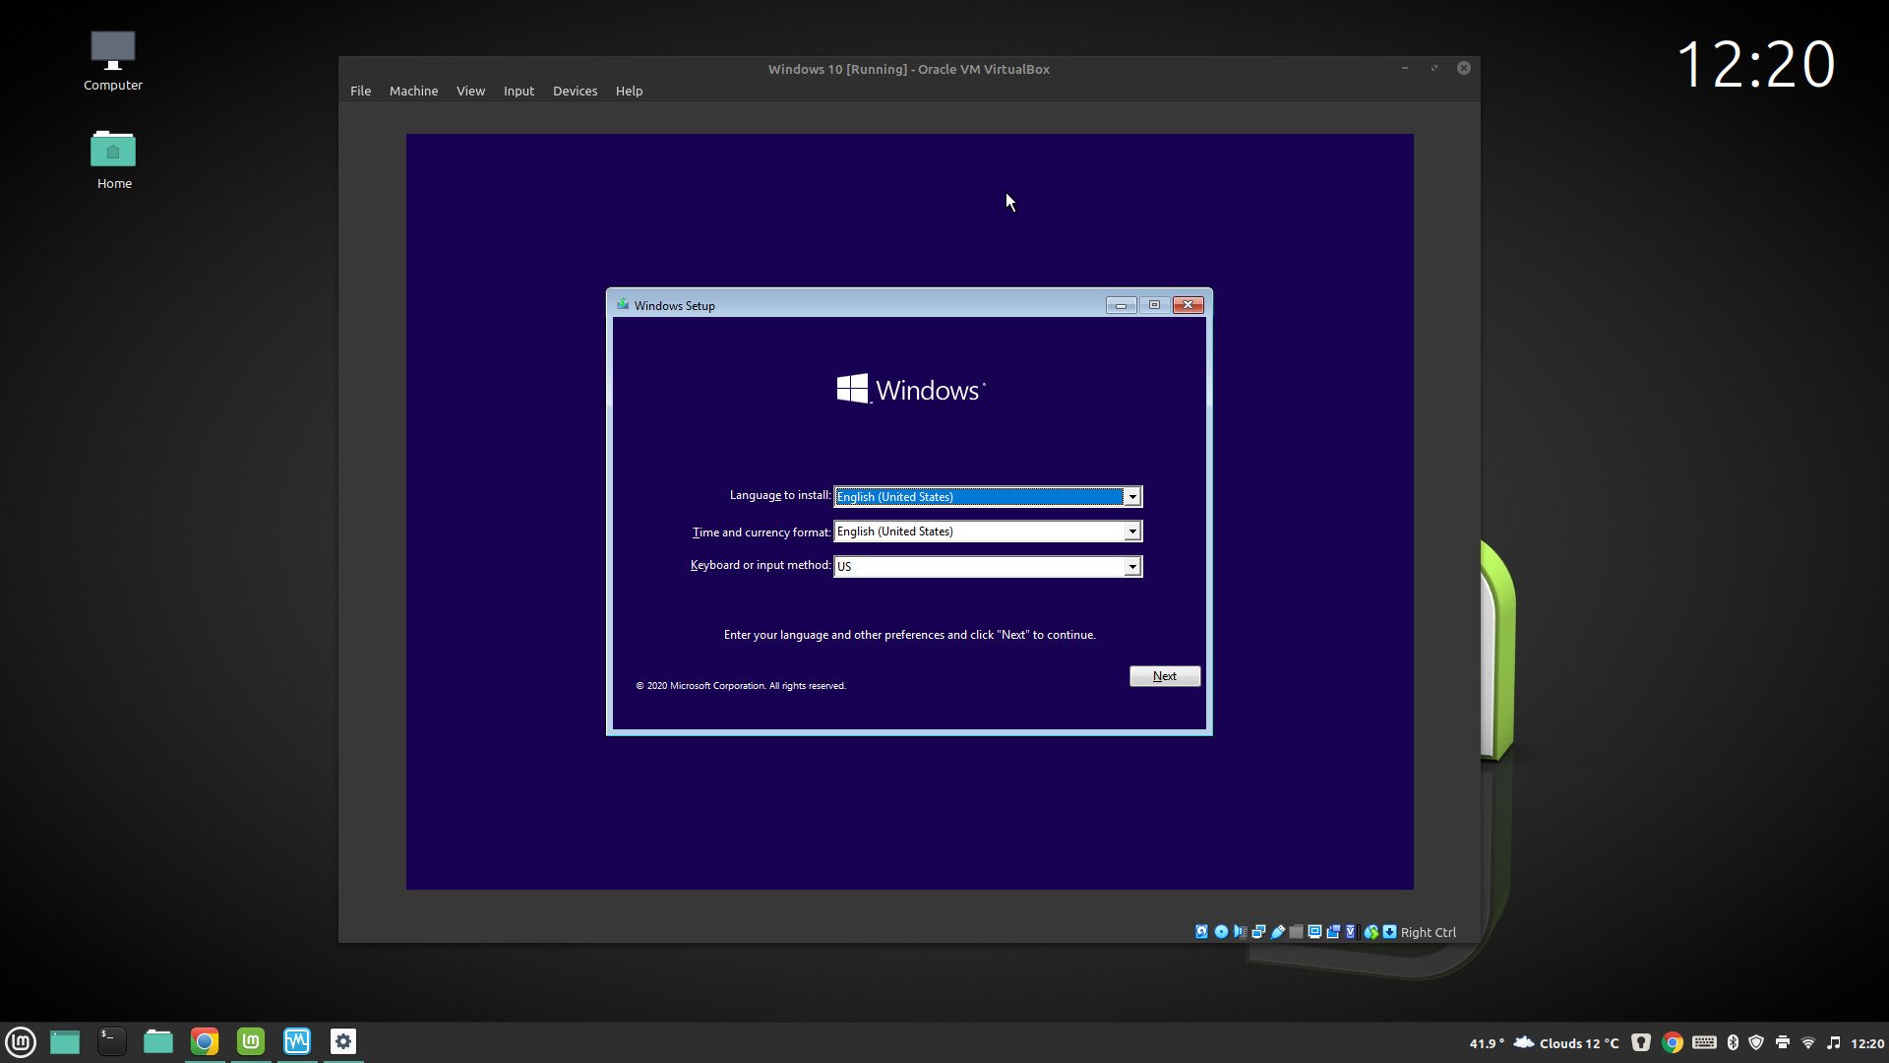
Task: Click the display settings status icon
Action: (x=1314, y=931)
